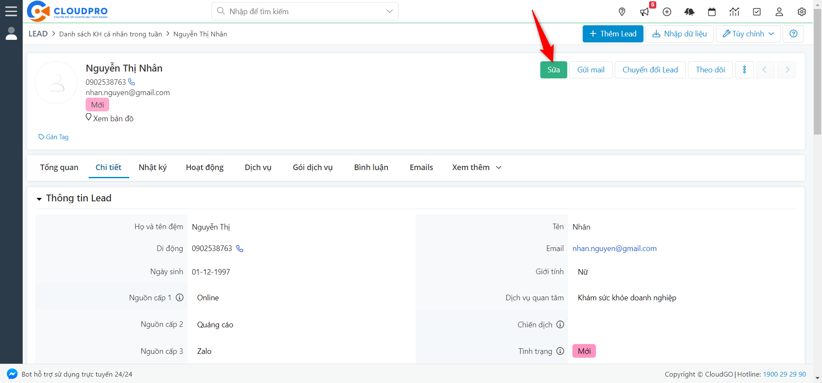Click the Chuyển đổi Lead button
The image size is (822, 383).
point(650,70)
